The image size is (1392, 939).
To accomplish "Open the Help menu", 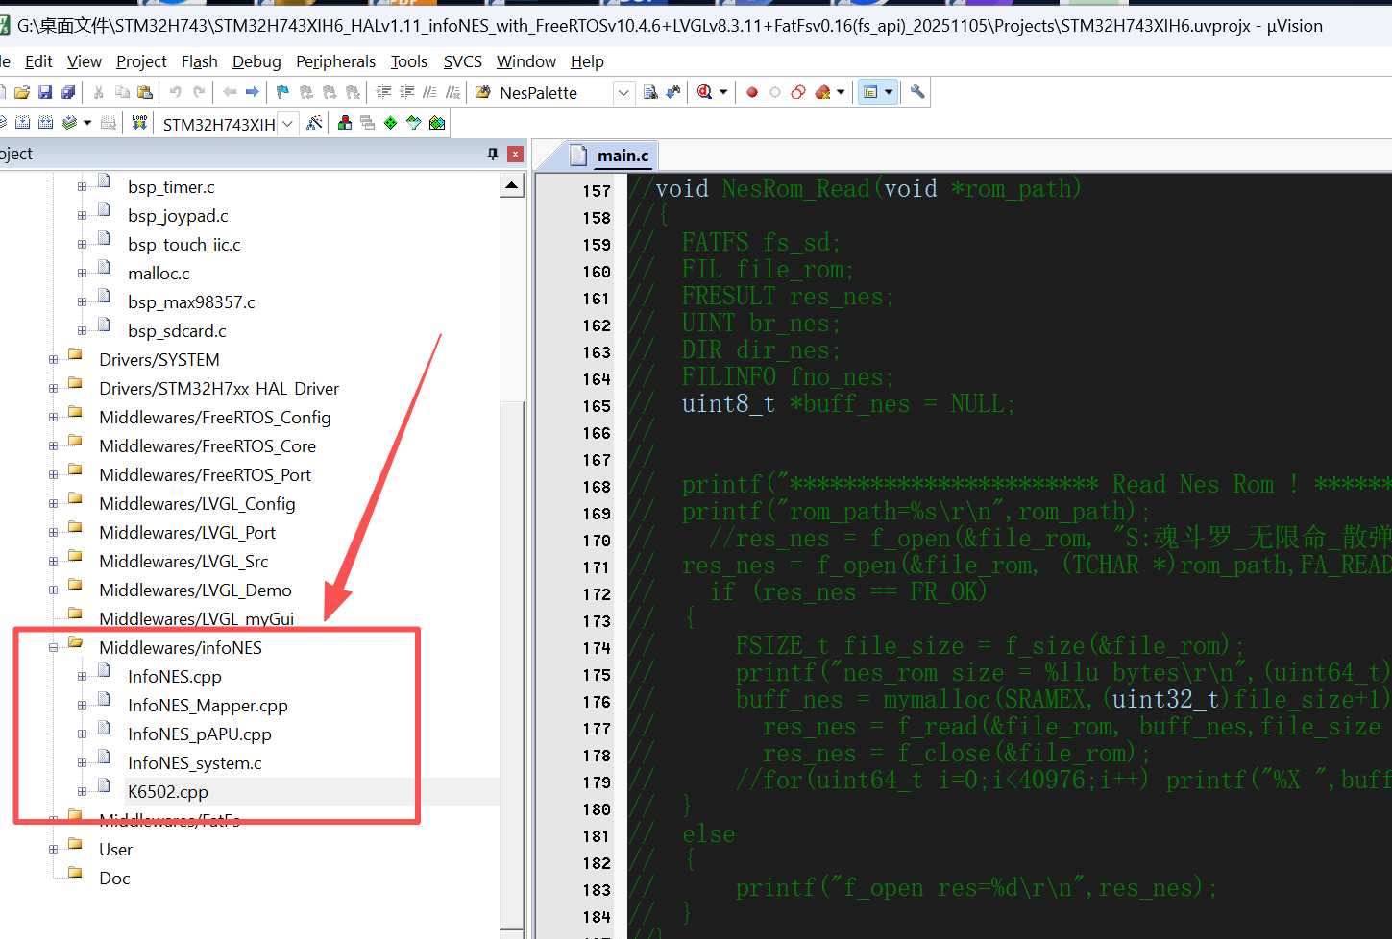I will tap(587, 61).
